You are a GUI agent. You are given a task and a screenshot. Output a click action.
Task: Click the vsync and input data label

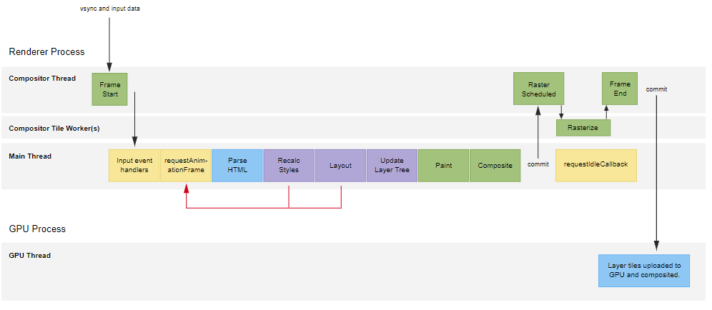point(109,9)
